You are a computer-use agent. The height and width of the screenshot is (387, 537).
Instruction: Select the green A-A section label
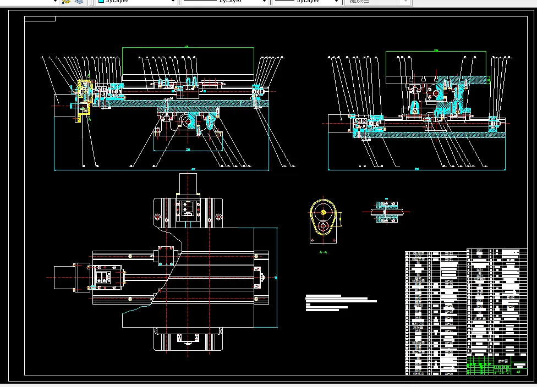323,252
